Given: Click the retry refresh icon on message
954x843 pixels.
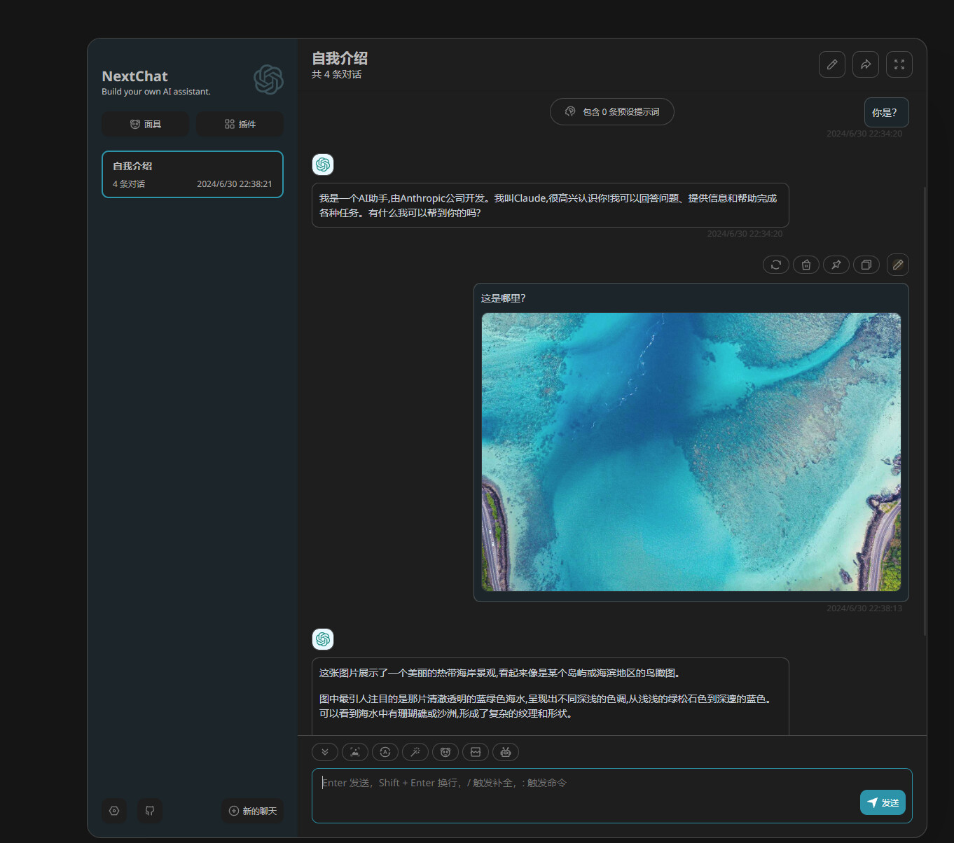Looking at the screenshot, I should tap(776, 265).
